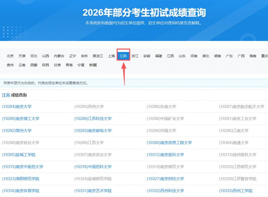
Task: Select the 云南 province tab
Action: [x=22, y=65]
